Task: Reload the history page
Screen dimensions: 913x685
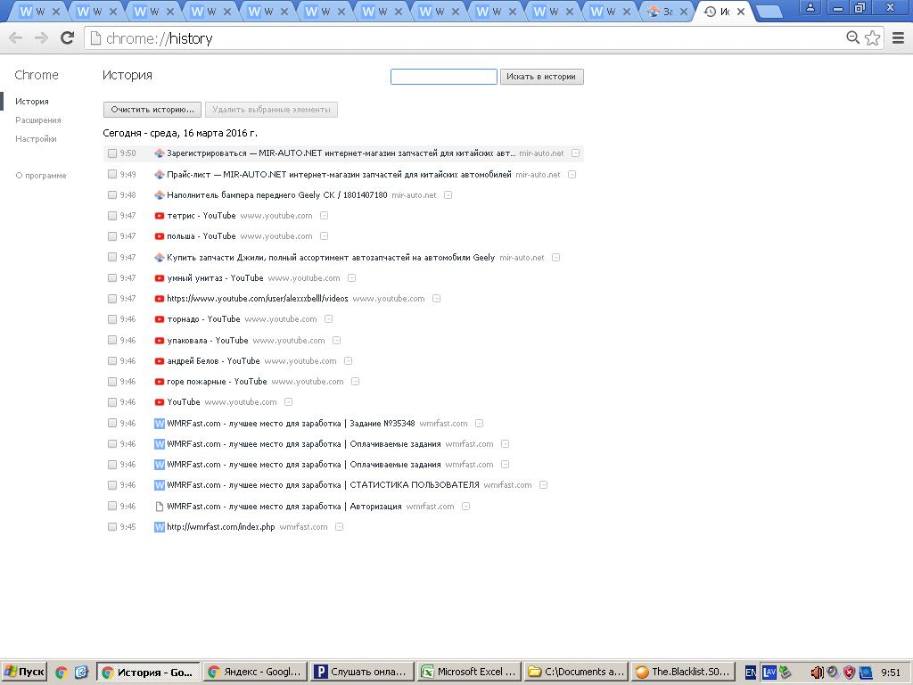Action: [x=68, y=38]
